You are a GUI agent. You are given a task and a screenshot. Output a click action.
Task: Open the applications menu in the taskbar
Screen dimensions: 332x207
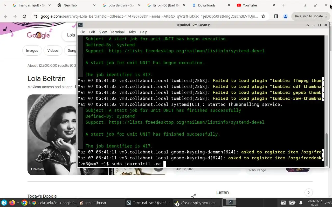(4, 203)
